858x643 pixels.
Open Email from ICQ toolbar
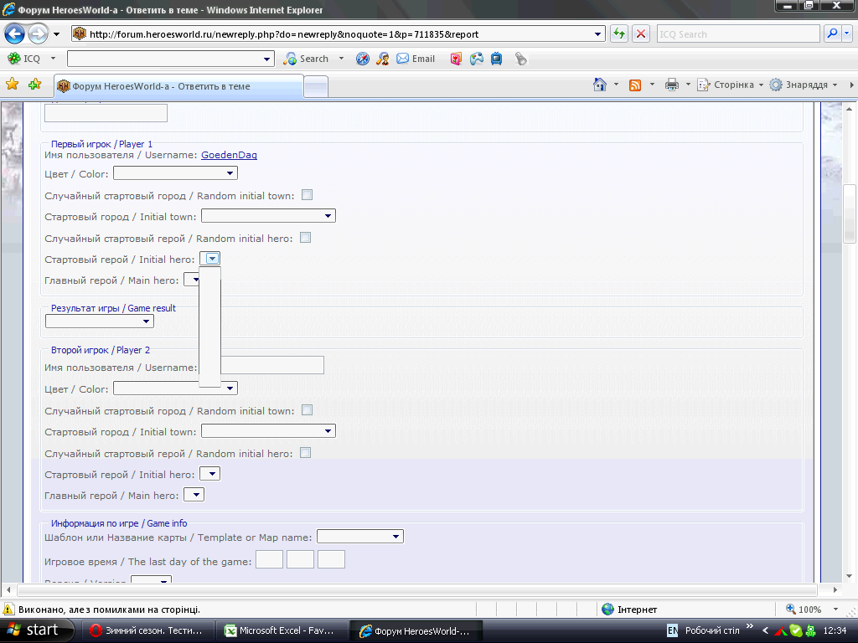coord(416,59)
